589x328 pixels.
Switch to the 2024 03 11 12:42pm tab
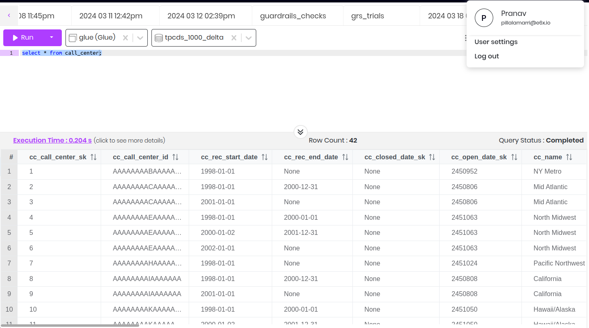click(x=111, y=16)
